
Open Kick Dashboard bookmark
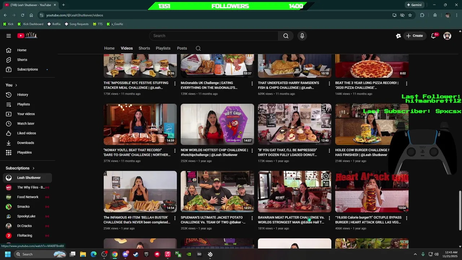click(30, 24)
